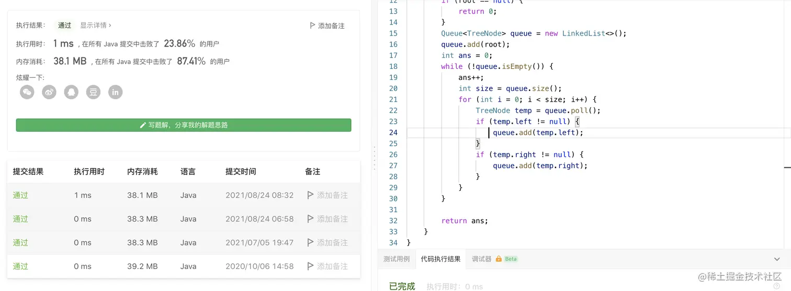Click the 提交结果 column header
Image resolution: width=791 pixels, height=291 pixels.
tap(28, 171)
